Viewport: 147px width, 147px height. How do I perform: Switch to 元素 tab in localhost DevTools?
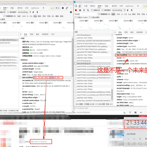pyautogui.click(x=86, y=6)
